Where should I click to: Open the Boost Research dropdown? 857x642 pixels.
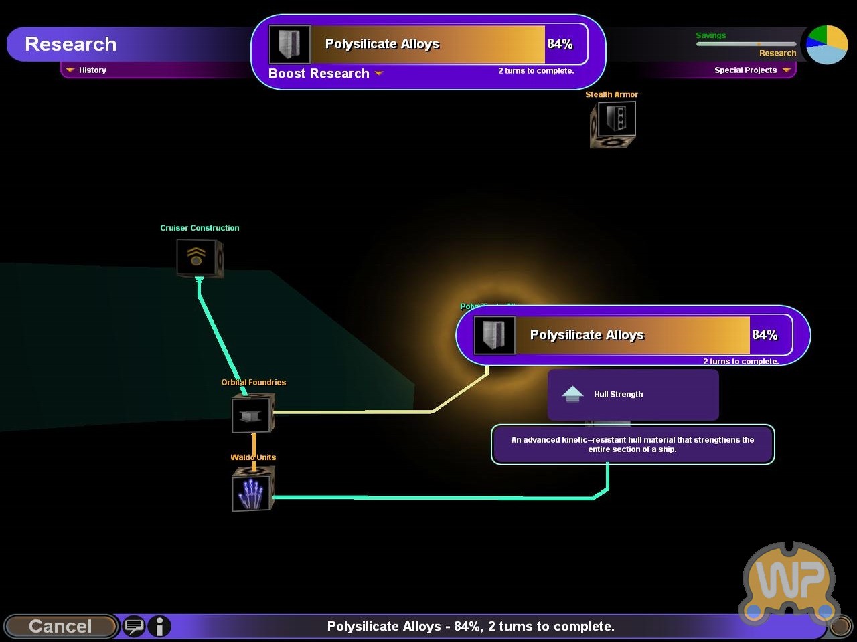pos(325,74)
